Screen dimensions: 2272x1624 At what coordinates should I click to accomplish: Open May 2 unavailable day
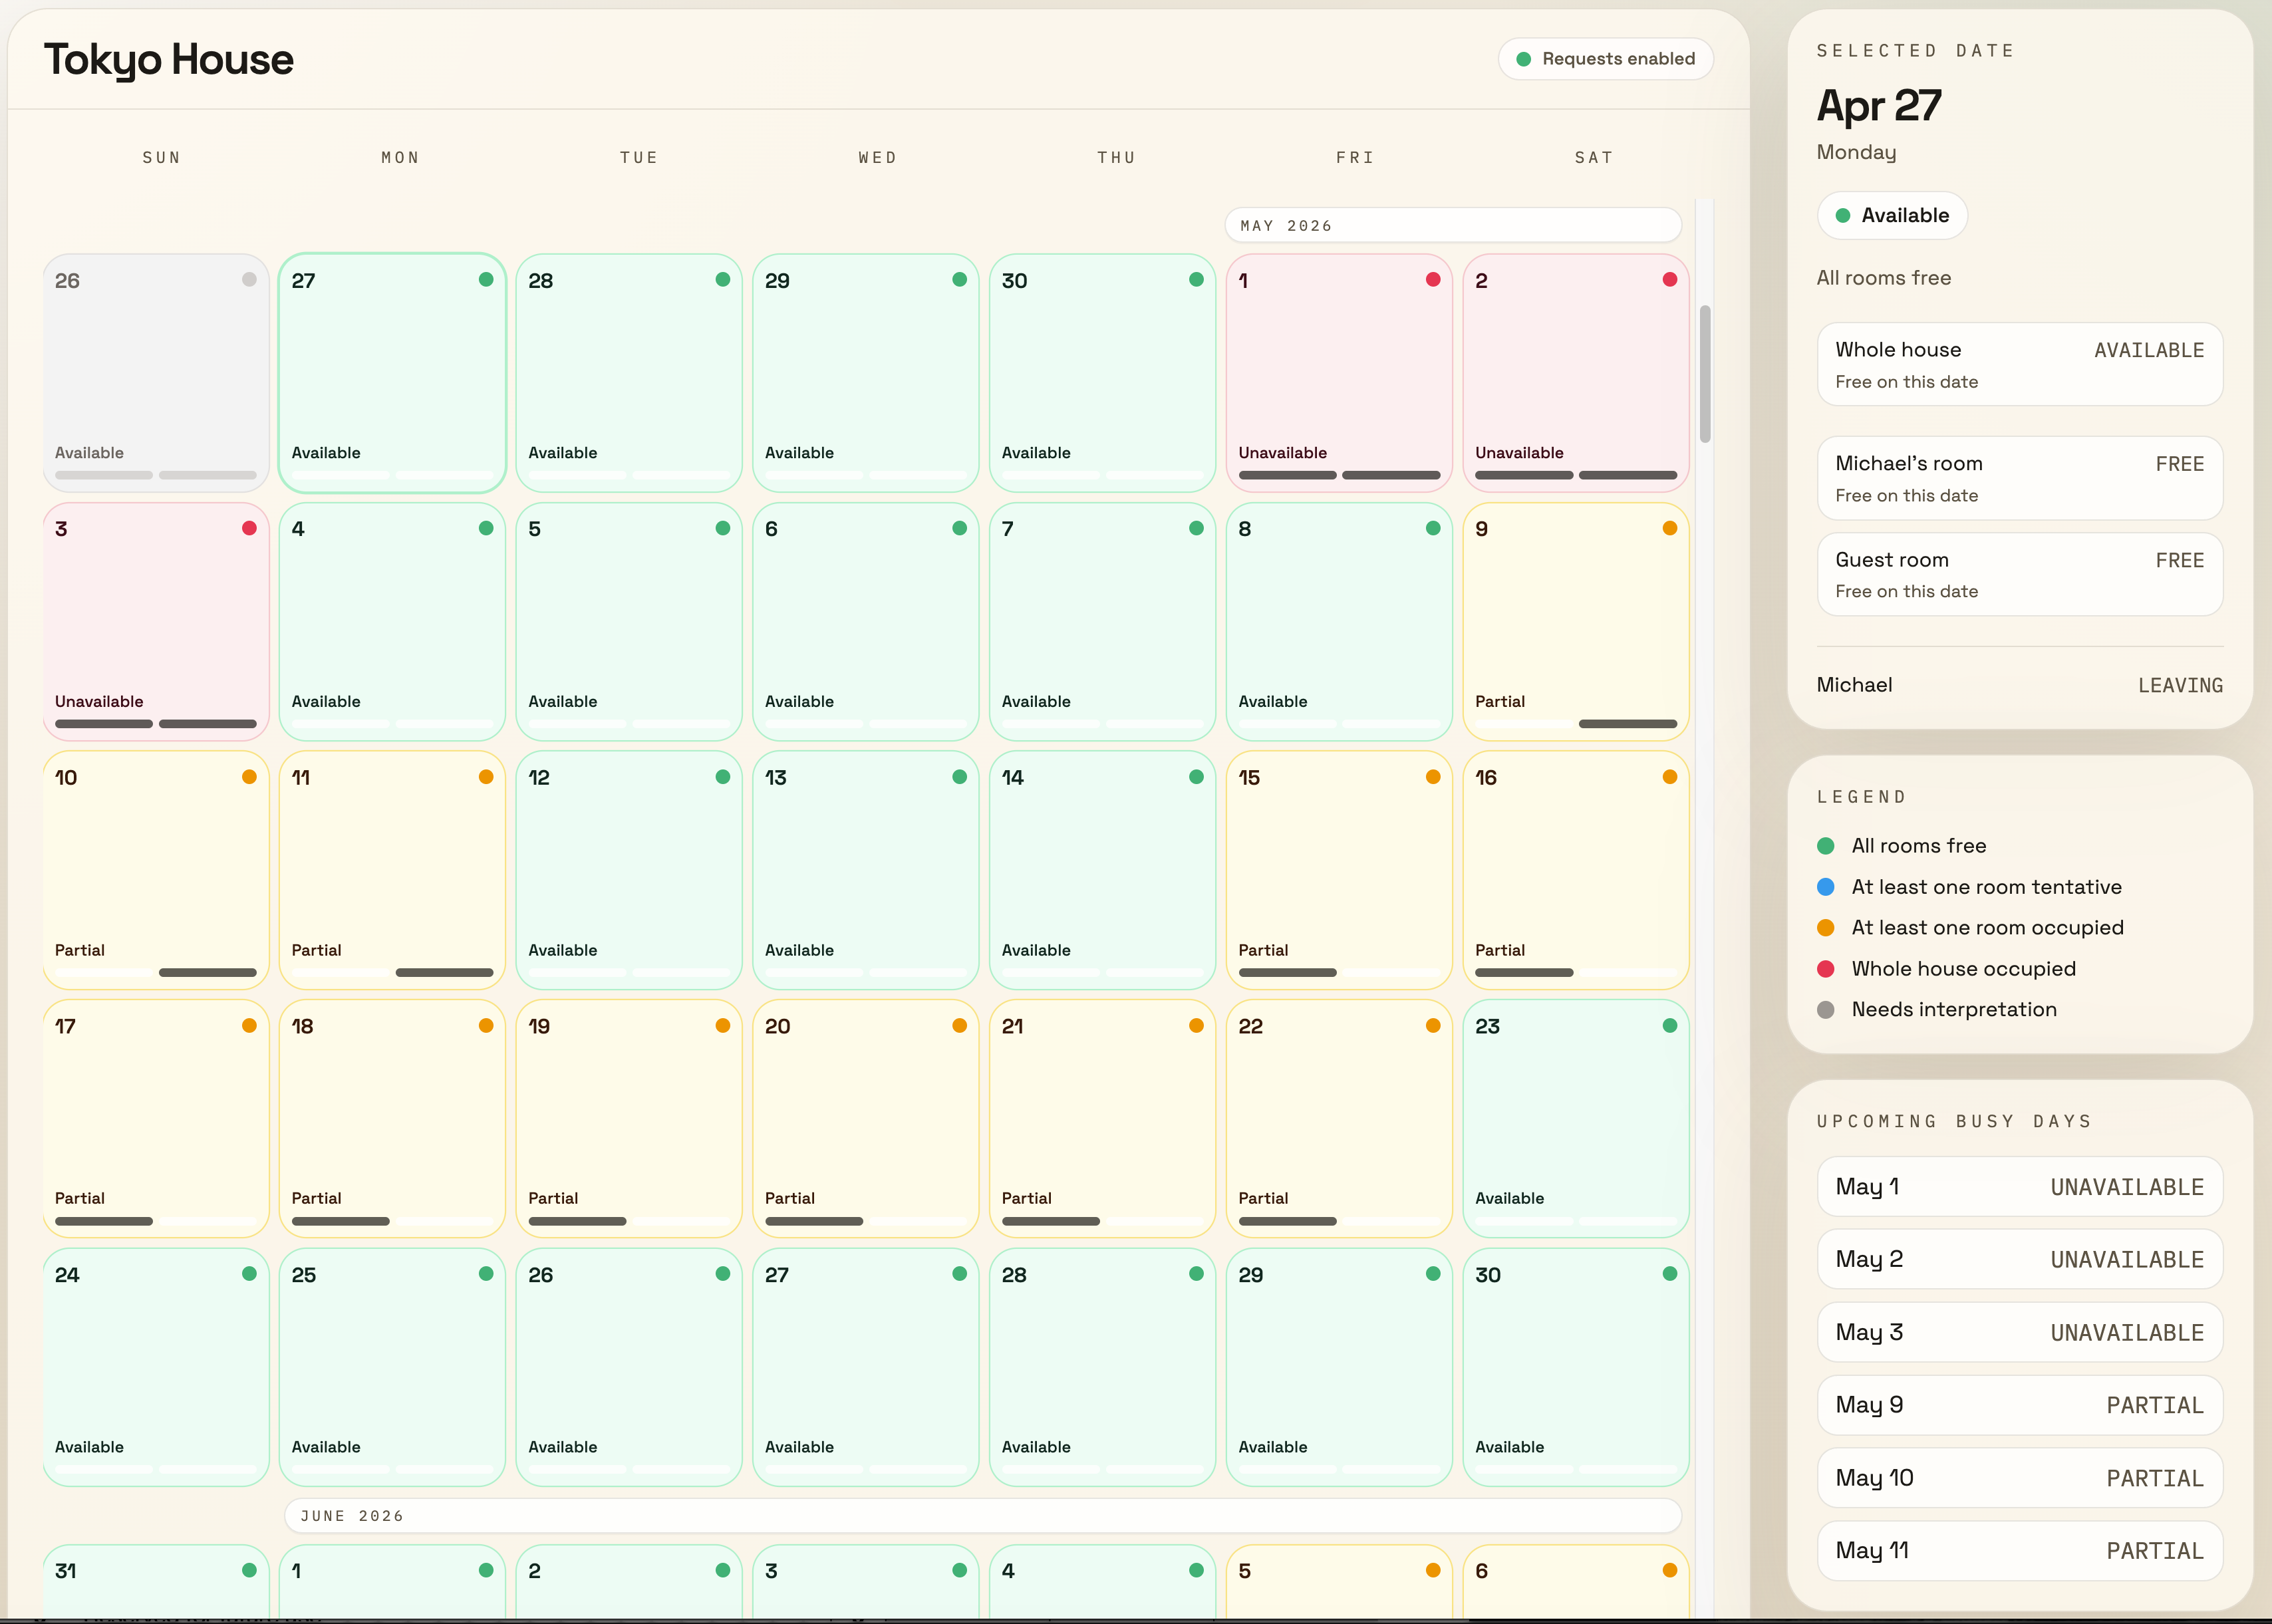(1576, 372)
